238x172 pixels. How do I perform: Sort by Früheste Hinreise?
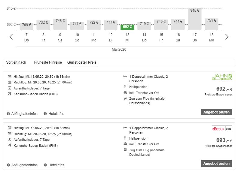pyautogui.click(x=48, y=62)
